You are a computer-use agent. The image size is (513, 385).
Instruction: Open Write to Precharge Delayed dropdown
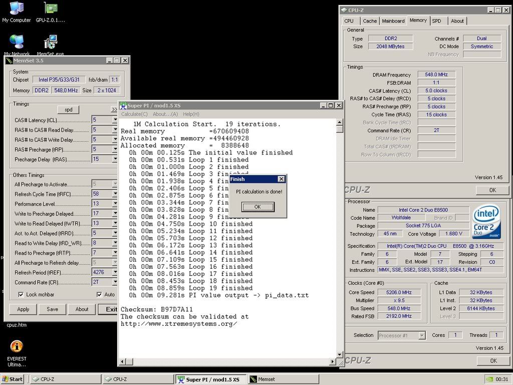click(115, 214)
